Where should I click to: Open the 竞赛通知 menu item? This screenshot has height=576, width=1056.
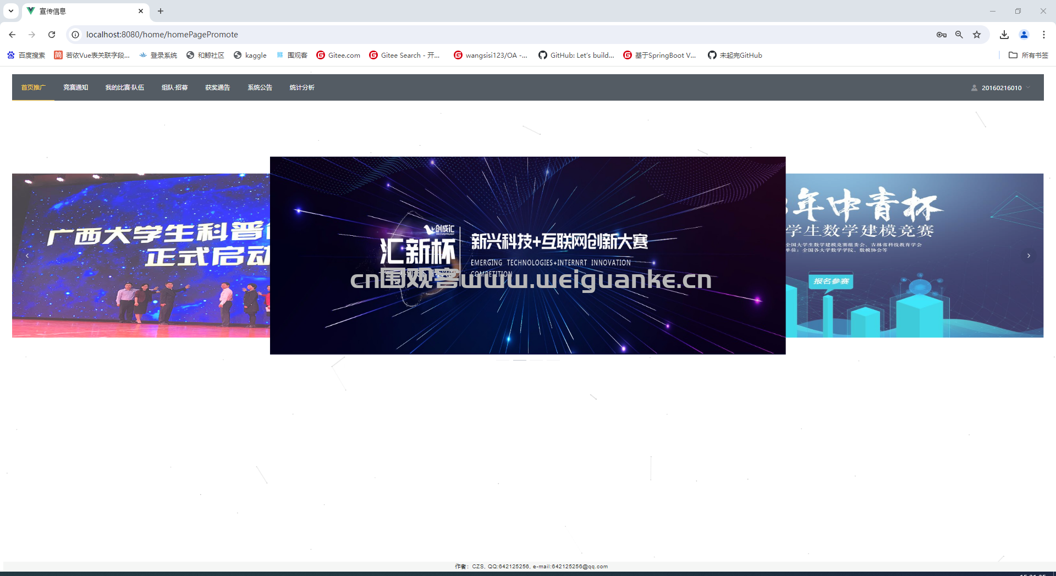[x=75, y=87]
